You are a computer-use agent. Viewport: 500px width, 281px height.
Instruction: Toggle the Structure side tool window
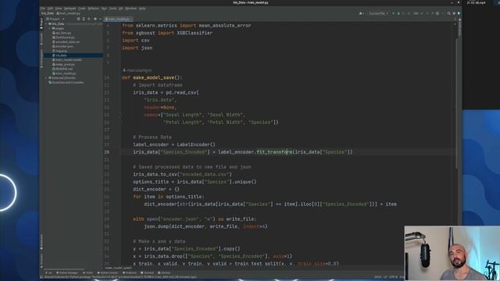pyautogui.click(x=41, y=260)
